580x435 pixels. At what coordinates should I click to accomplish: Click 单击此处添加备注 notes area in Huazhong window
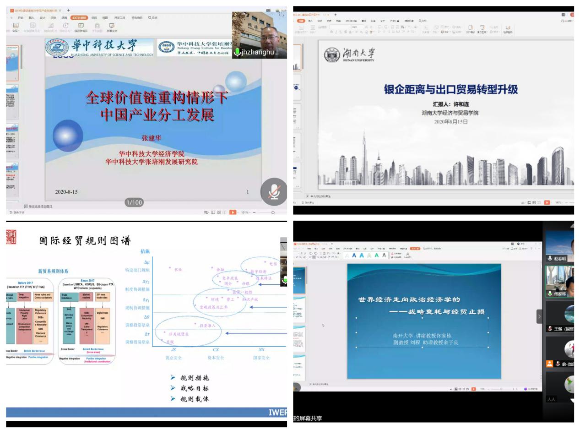point(39,207)
